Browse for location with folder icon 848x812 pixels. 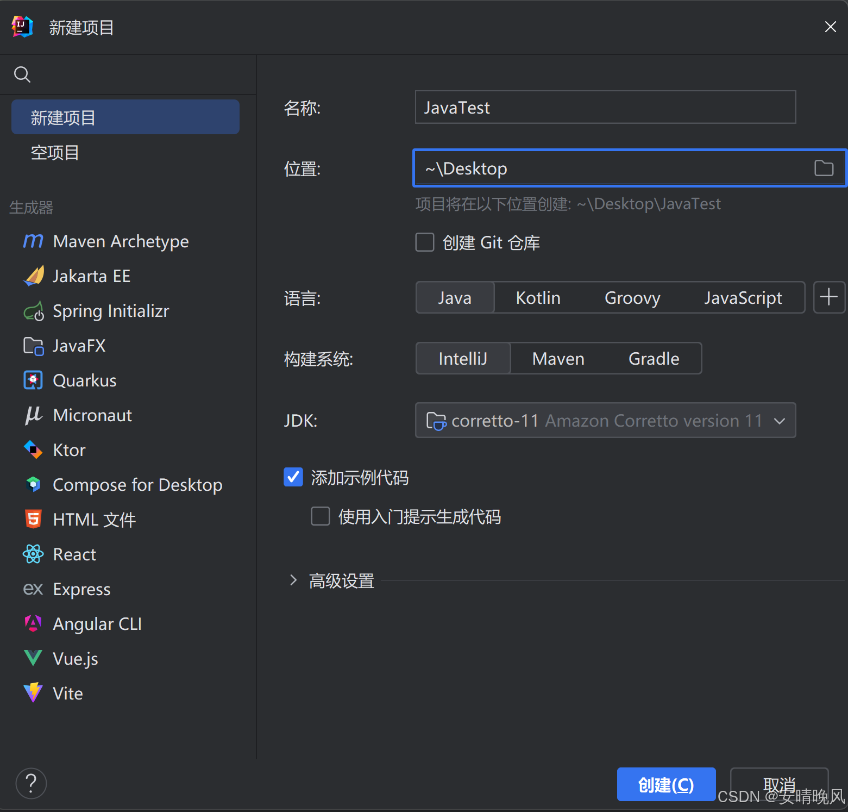(x=824, y=168)
